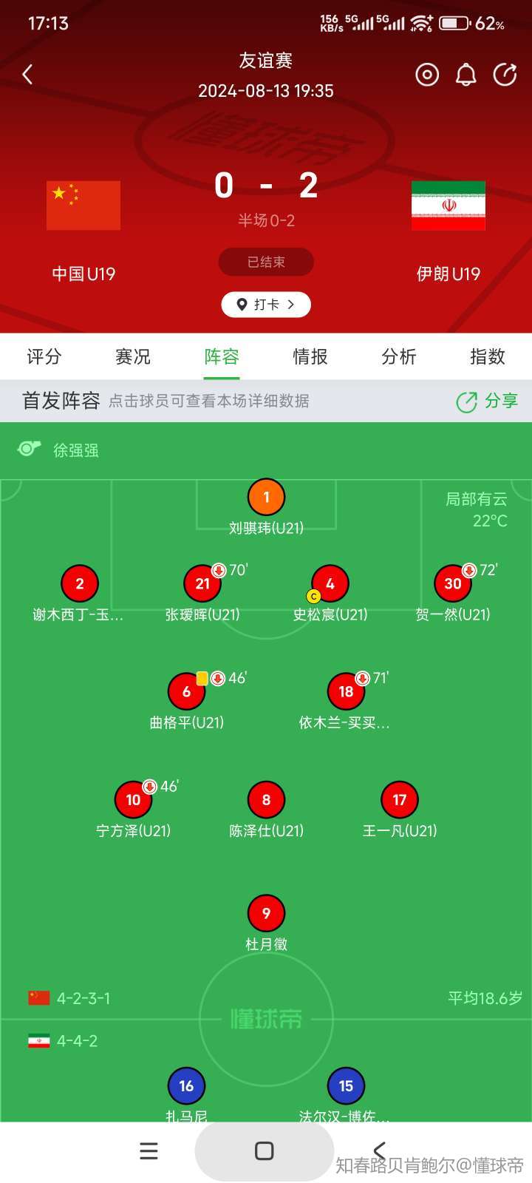The width and height of the screenshot is (532, 1183).
Task: Tap the share arrow icon in header
Action: tap(505, 75)
